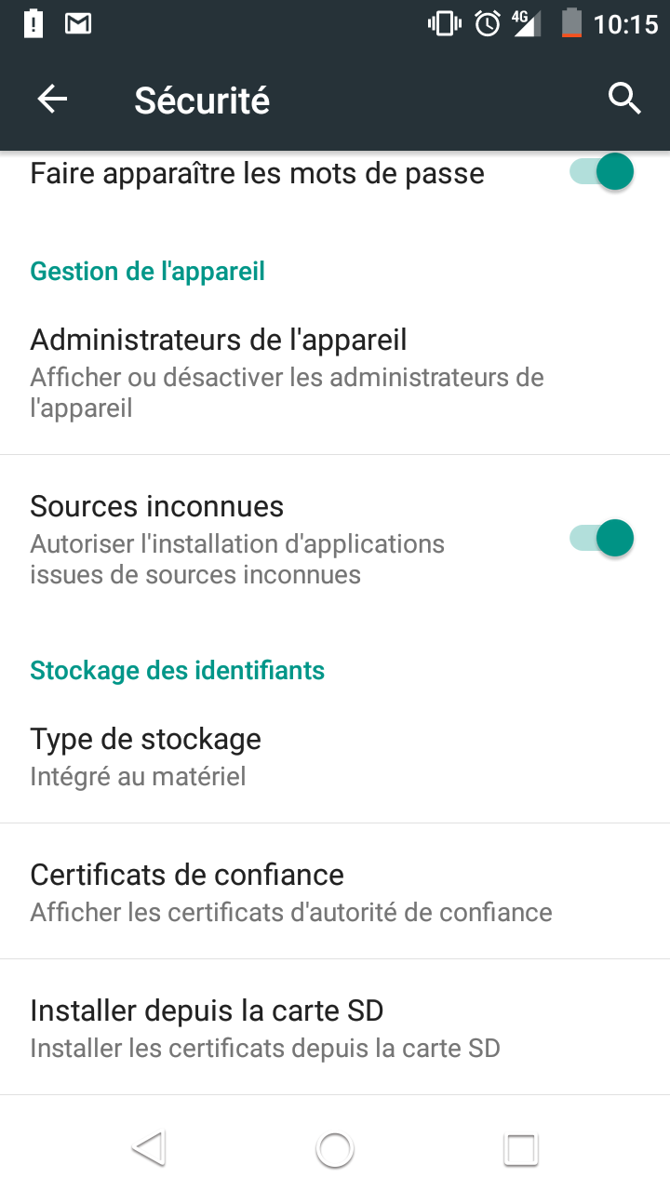Tap the Sources inconnues label text
Image resolution: width=670 pixels, height=1191 pixels.
click(157, 506)
